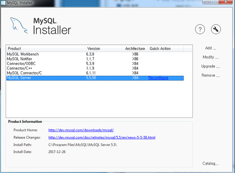Sort by the Product column header
This screenshot has width=235, height=173.
tap(46, 49)
